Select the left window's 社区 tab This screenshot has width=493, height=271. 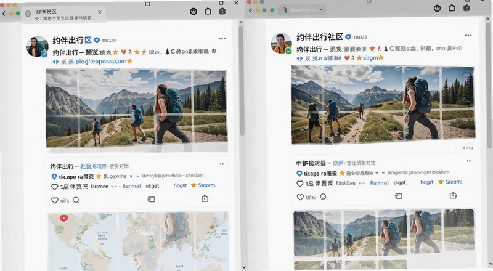click(63, 15)
